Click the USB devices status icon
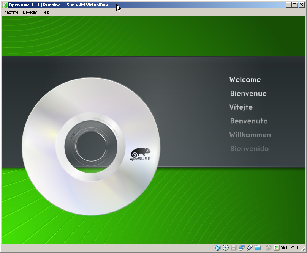Viewport: 307px width, 253px height. 249,248
